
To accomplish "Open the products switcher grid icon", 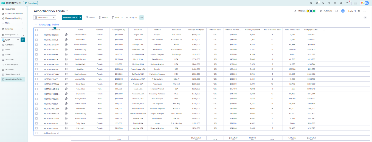I will (x=355, y=3).
